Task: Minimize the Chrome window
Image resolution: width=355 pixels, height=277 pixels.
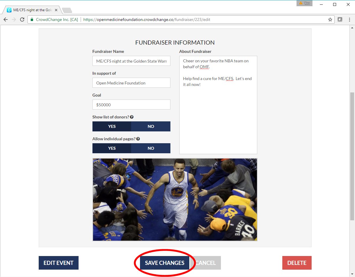Action: pyautogui.click(x=321, y=4)
